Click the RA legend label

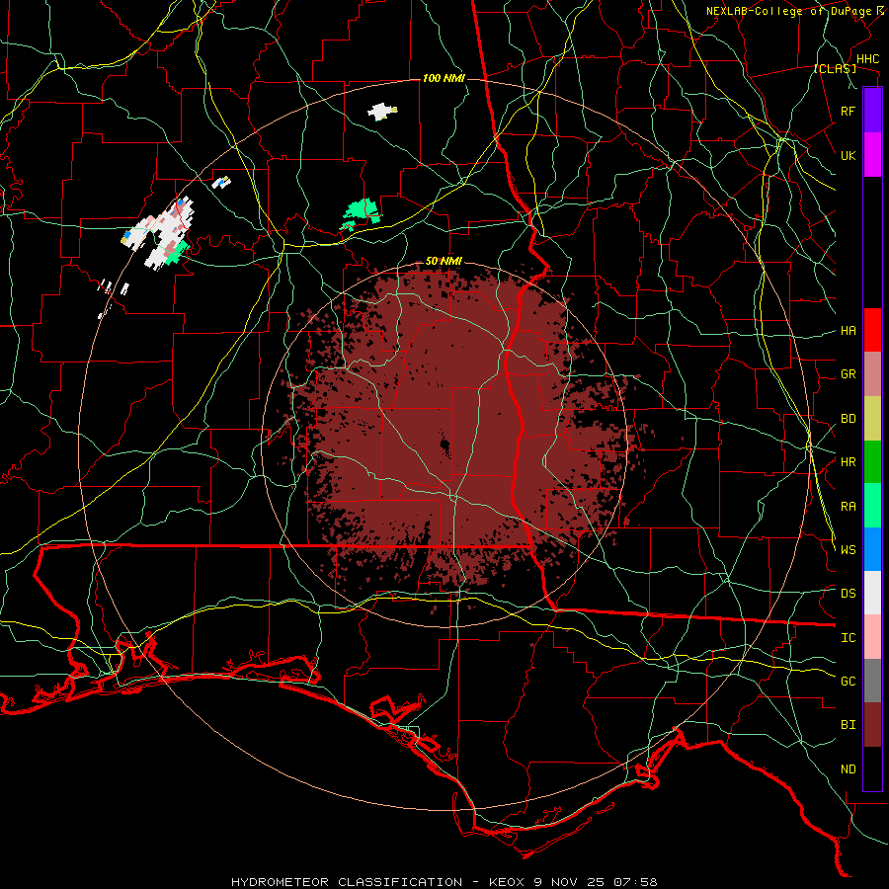point(849,507)
